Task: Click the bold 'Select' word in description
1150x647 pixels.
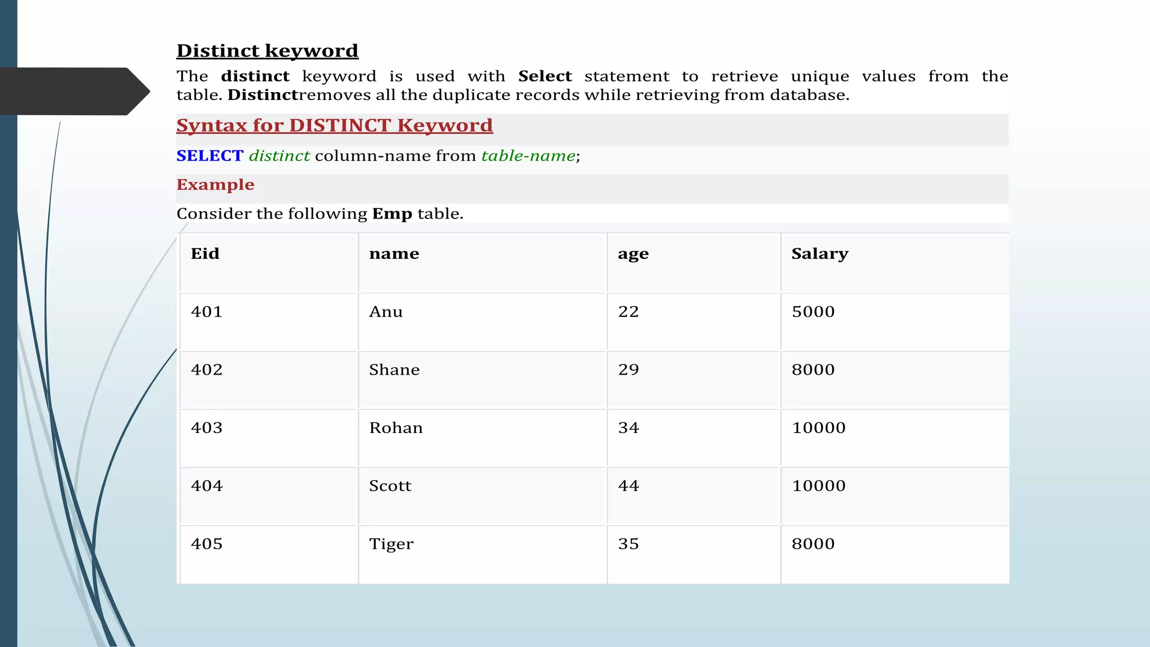Action: [545, 76]
